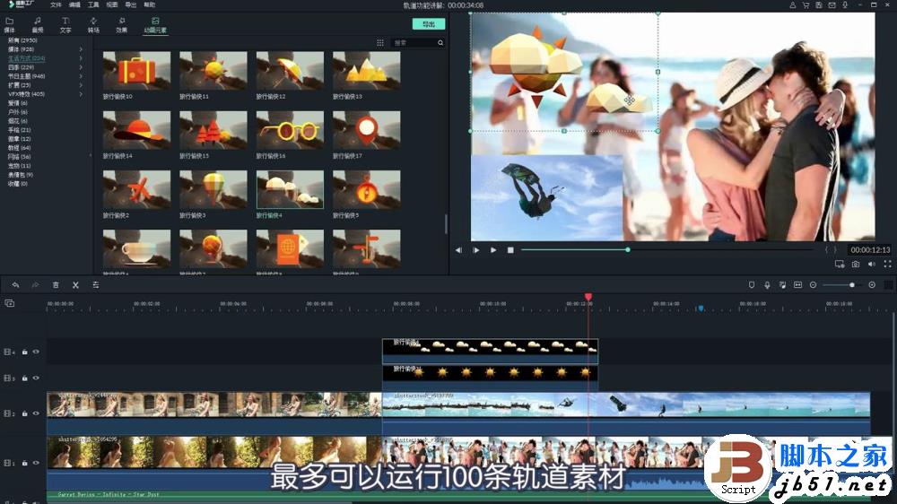Play the preview video
Screen dimensions: 897x504
493,250
